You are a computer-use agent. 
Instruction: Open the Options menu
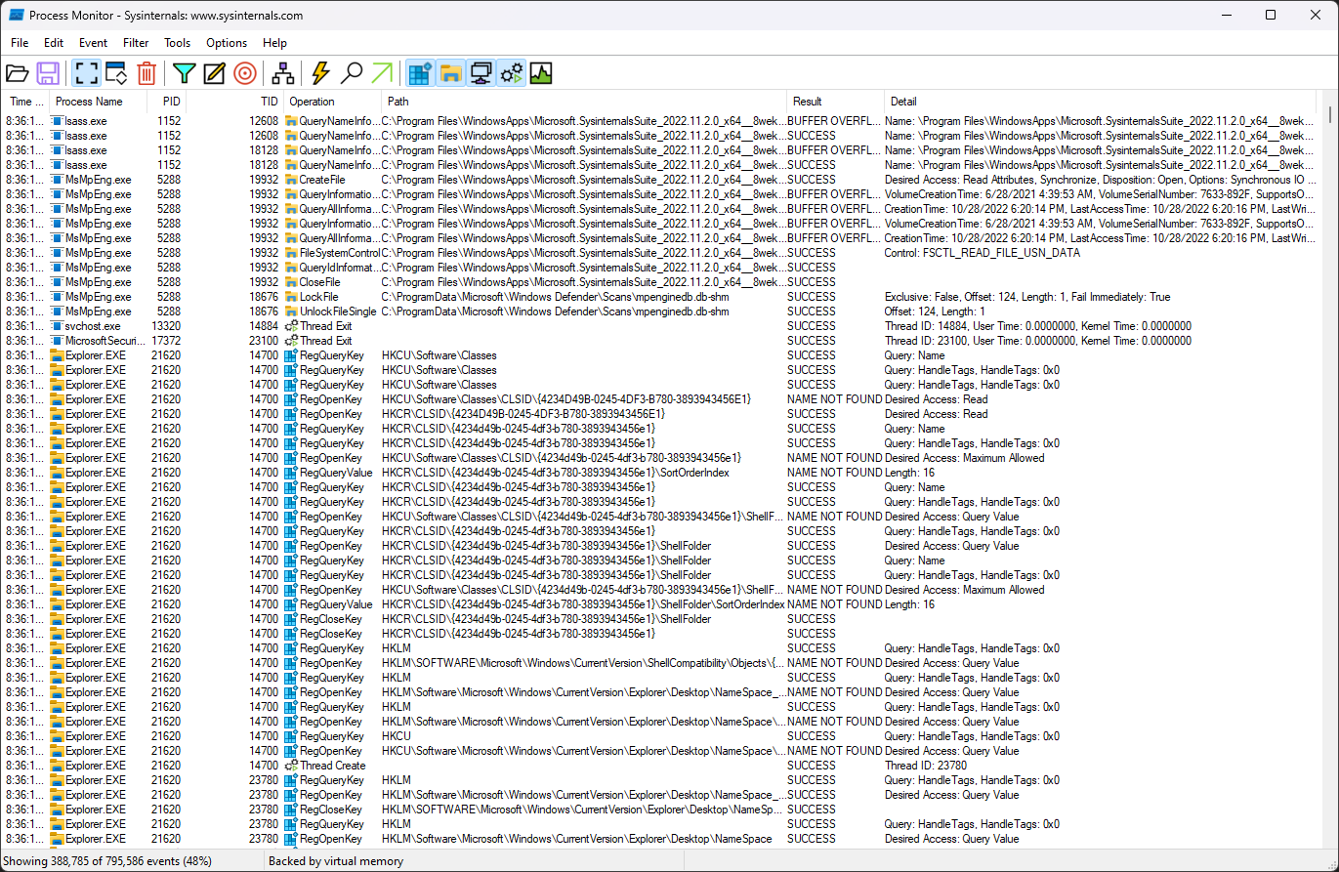coord(227,43)
